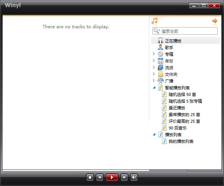Open 我的播放列表 playlist
Image resolution: width=224 pixels, height=186 pixels.
click(178, 141)
